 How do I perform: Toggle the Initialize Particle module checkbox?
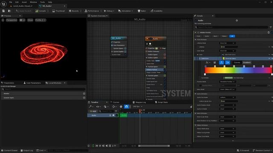[165, 70]
